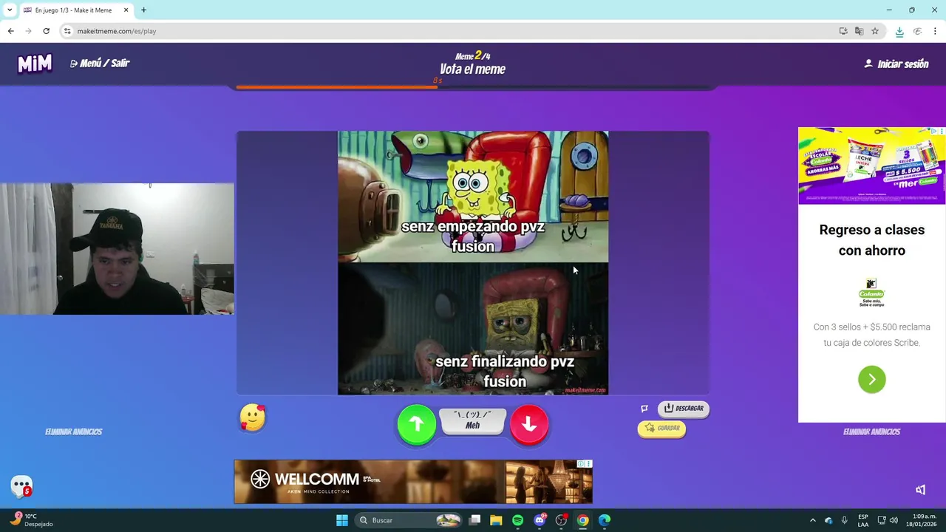The width and height of the screenshot is (946, 532).
Task: Close the Make it Meme tab
Action: click(x=126, y=10)
